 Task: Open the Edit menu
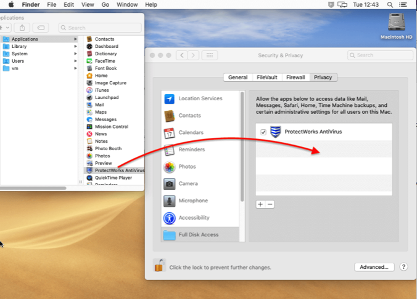click(x=68, y=4)
